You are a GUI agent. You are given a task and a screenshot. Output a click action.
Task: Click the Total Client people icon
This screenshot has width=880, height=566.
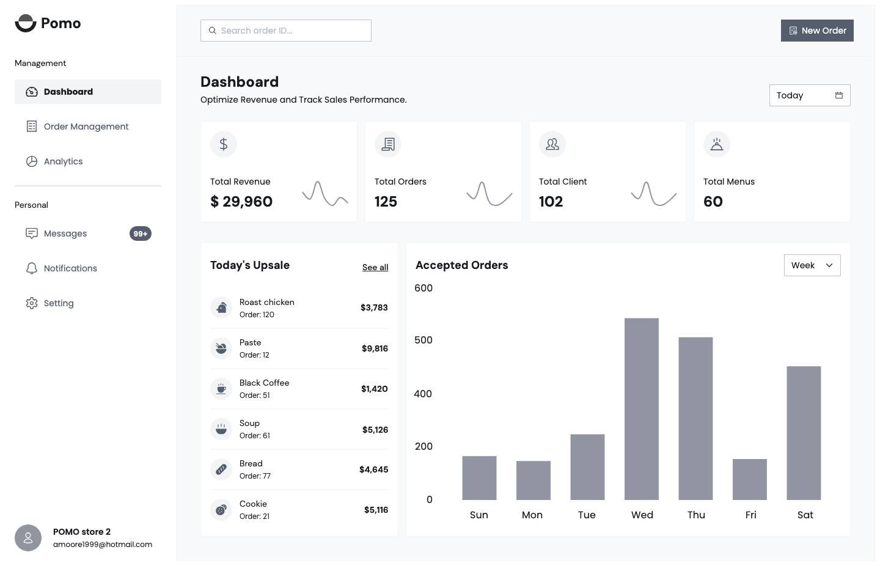point(552,144)
